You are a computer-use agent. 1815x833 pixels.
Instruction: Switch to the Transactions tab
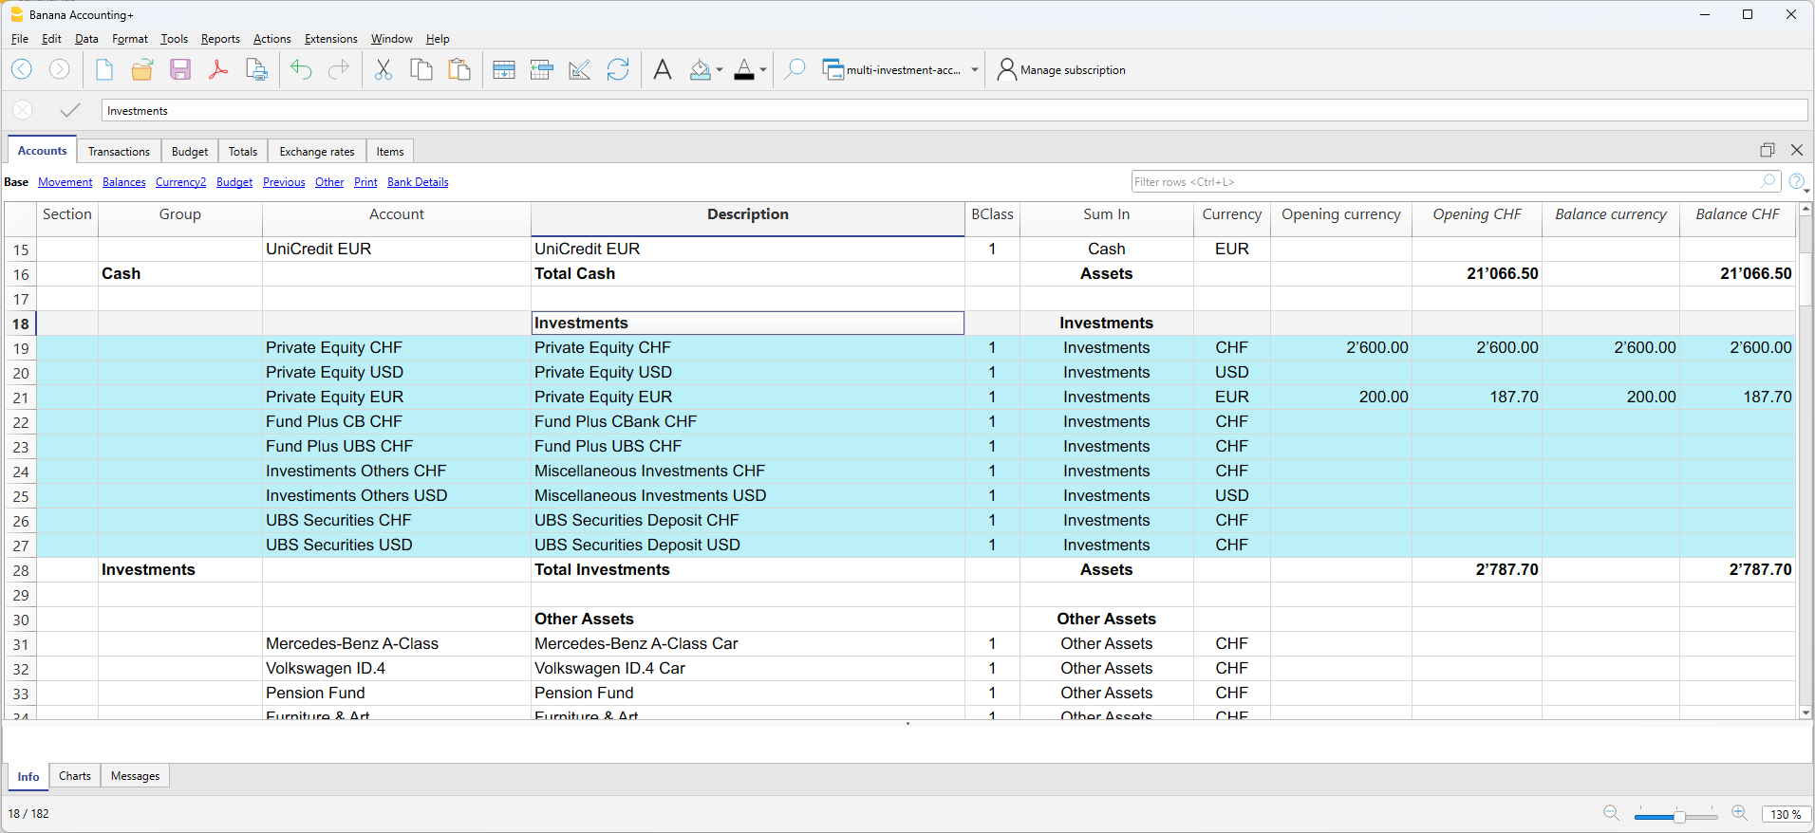[x=119, y=151]
